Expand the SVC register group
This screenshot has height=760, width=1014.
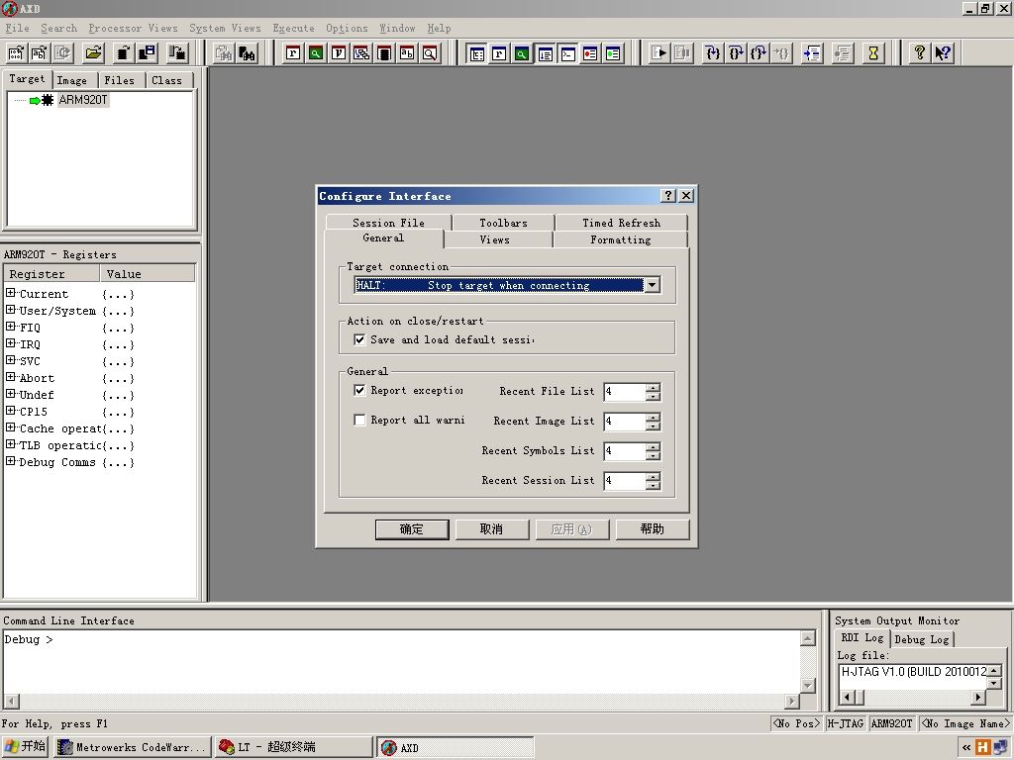tap(10, 360)
